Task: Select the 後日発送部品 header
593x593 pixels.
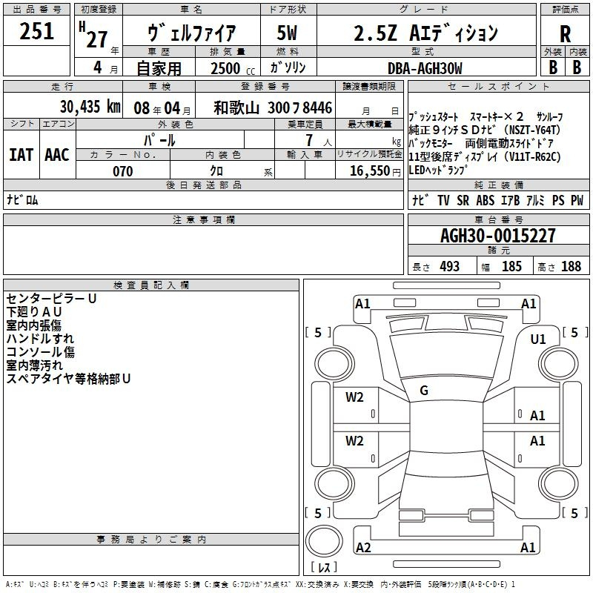Action: [x=203, y=185]
